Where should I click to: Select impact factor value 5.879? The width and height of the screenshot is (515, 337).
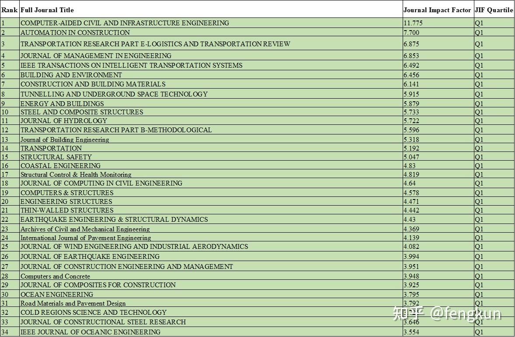point(411,103)
